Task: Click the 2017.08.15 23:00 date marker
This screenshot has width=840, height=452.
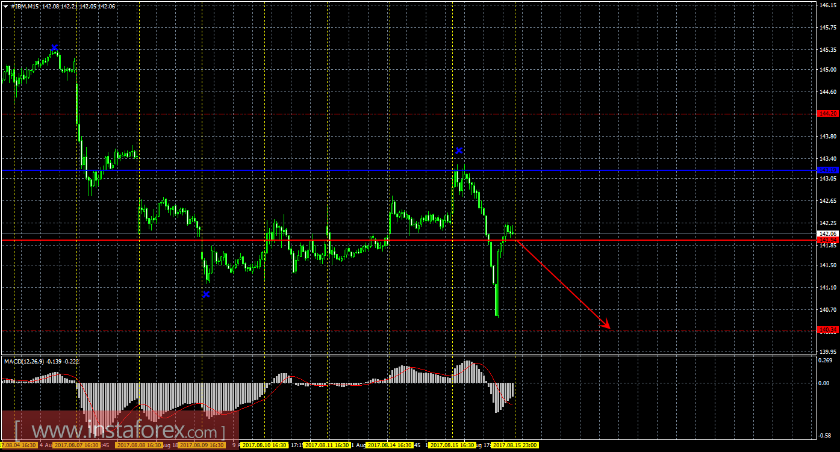Action: 515,445
